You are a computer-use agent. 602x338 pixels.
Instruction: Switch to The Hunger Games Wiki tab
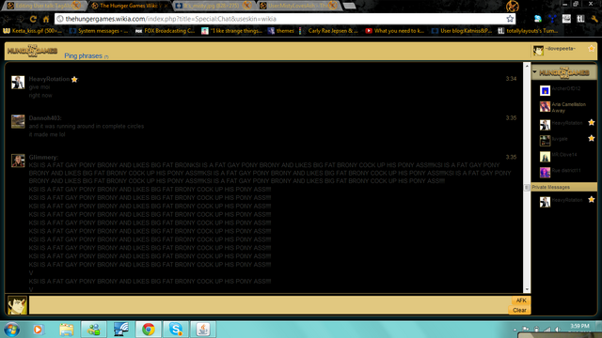click(x=128, y=6)
